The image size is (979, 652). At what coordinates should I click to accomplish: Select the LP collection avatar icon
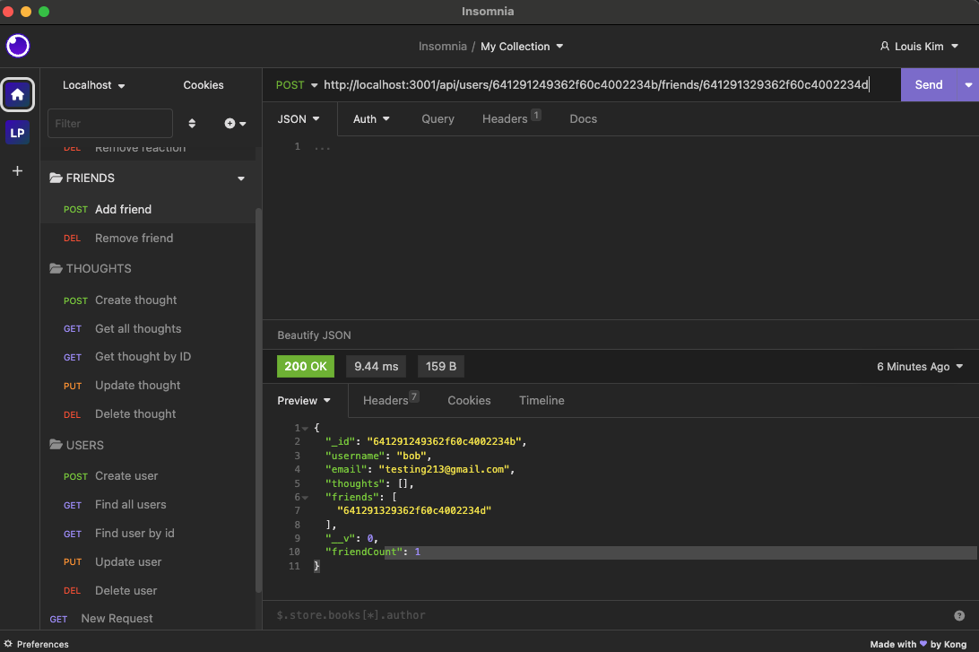tap(17, 132)
